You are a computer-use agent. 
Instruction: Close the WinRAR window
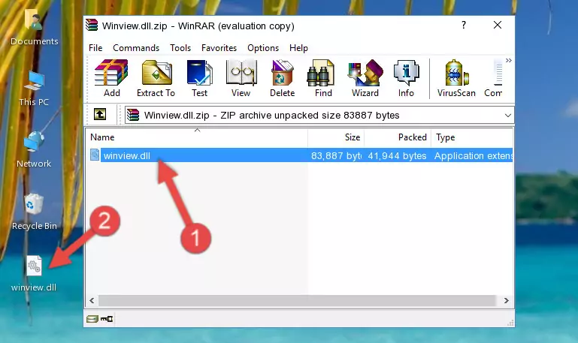[x=498, y=25]
